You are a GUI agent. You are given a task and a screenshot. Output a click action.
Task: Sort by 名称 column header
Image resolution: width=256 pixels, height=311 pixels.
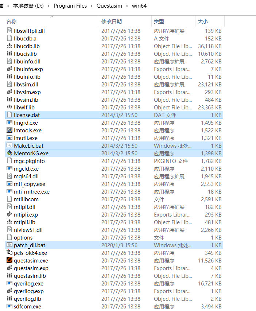coord(11,22)
